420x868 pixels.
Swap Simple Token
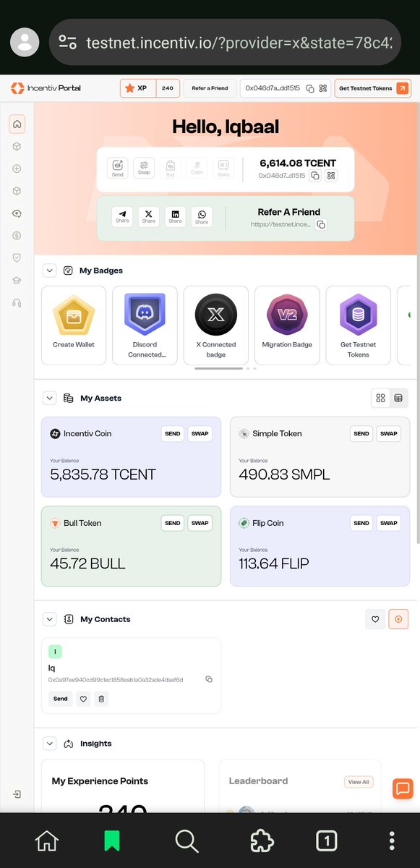(x=389, y=434)
